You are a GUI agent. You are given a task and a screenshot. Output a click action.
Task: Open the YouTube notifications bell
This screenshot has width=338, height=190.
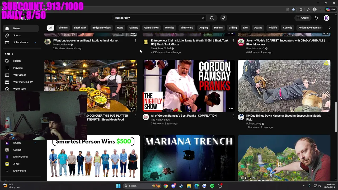tap(316, 18)
